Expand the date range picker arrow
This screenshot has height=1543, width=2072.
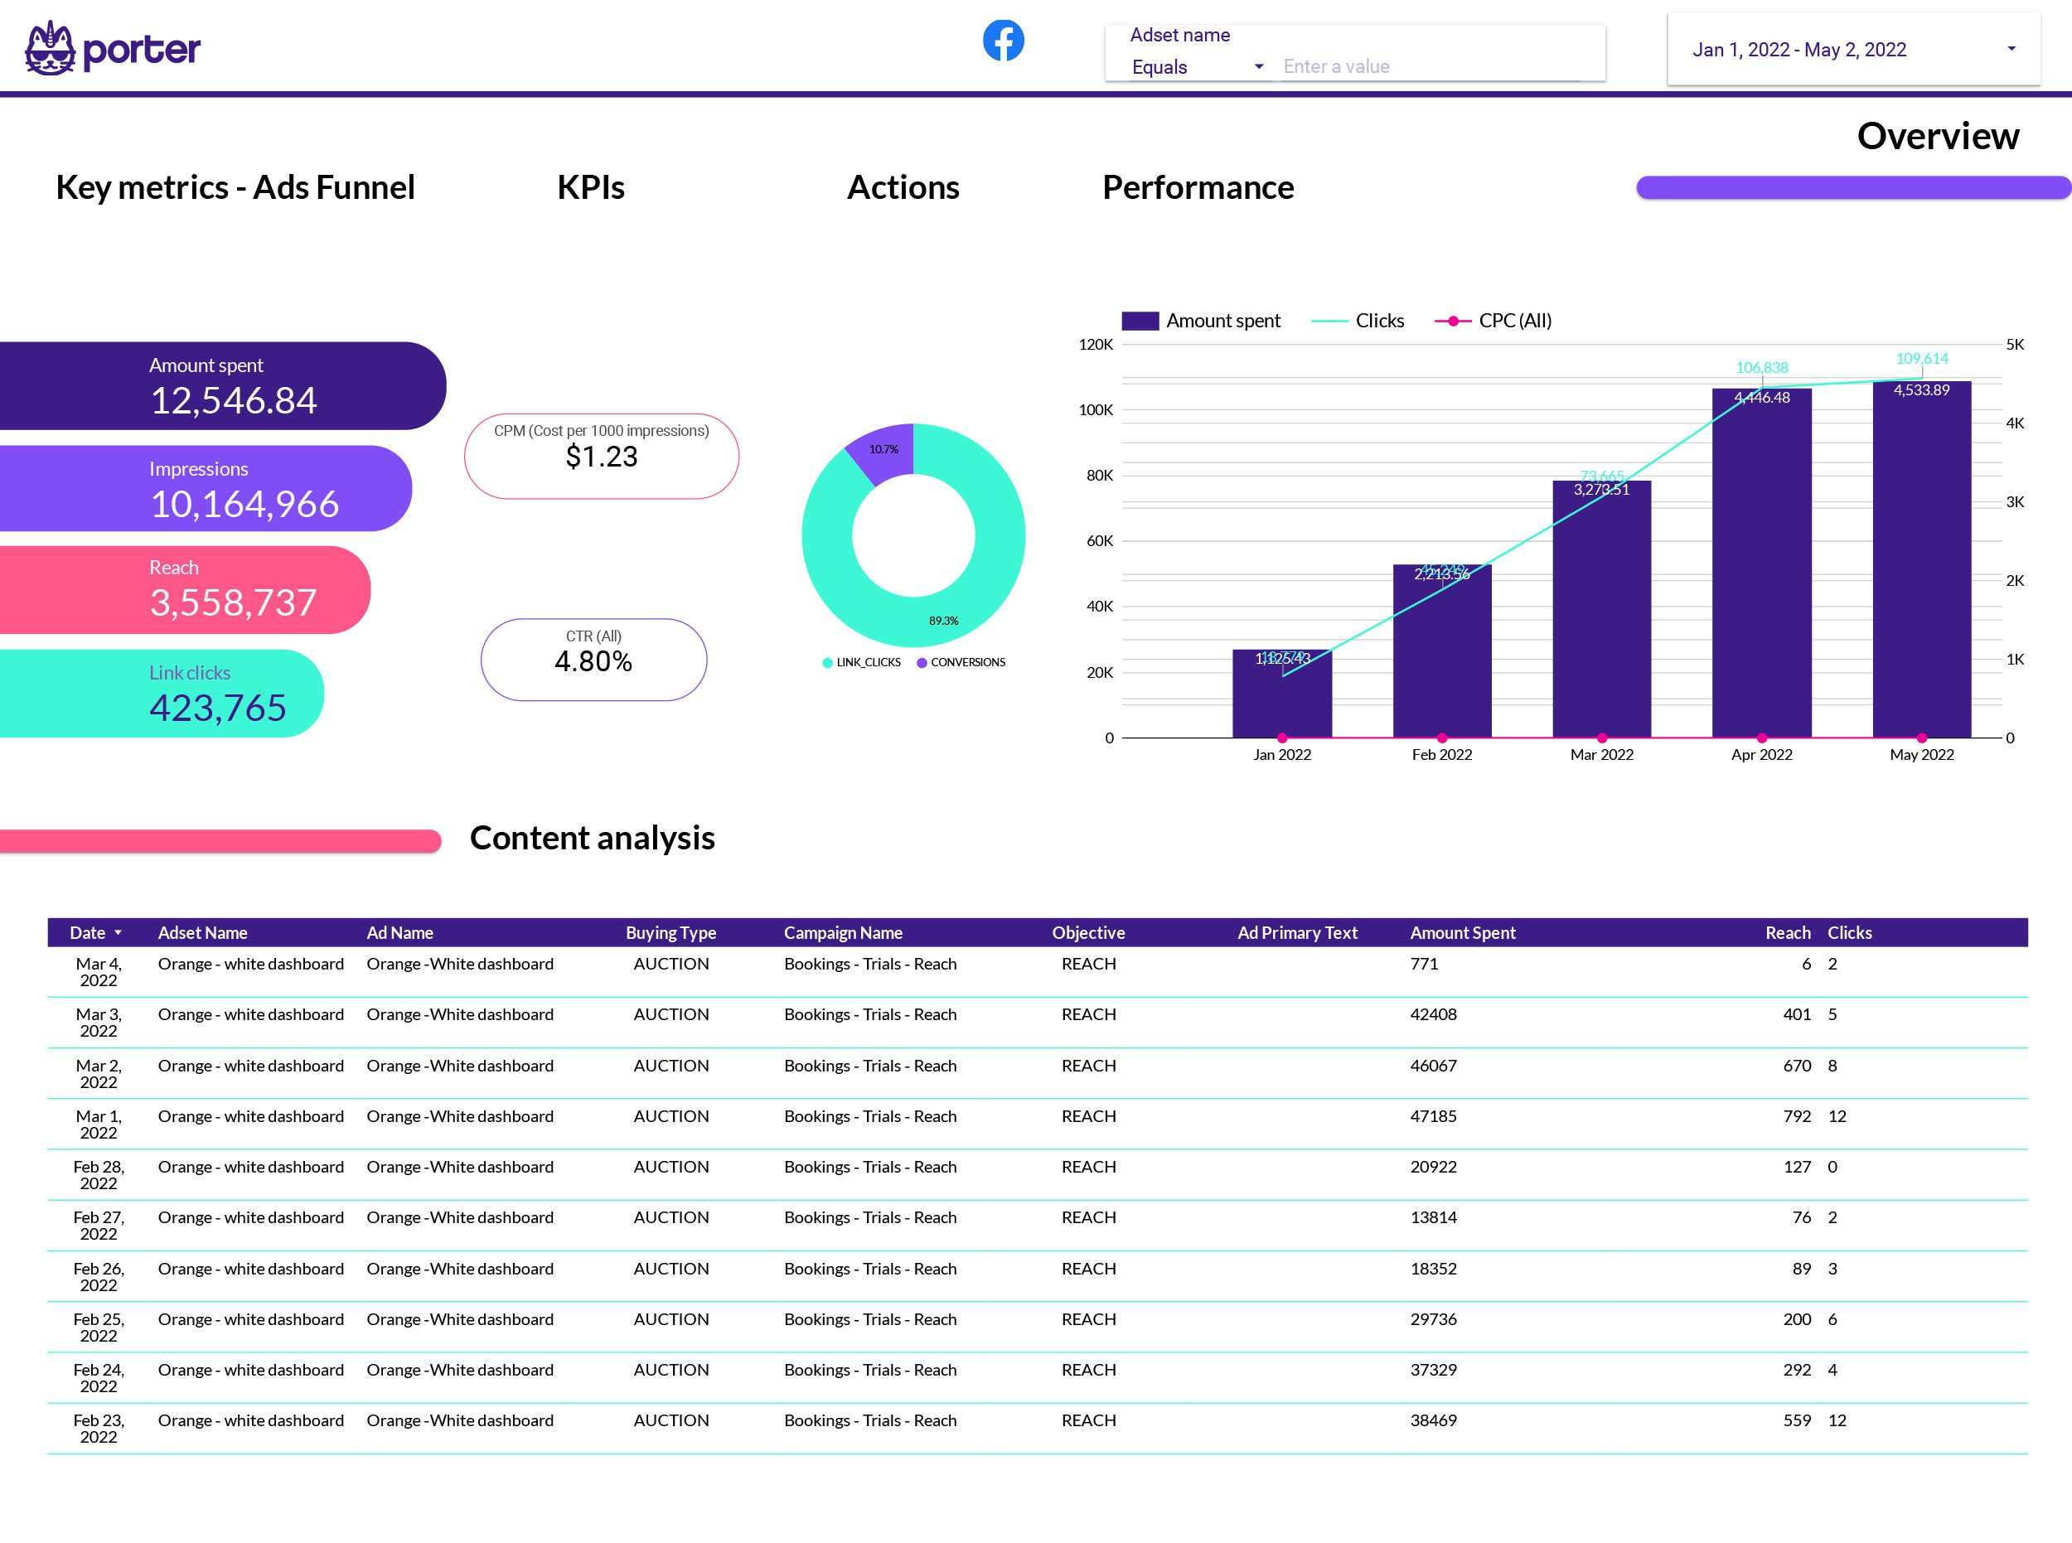pos(2011,49)
